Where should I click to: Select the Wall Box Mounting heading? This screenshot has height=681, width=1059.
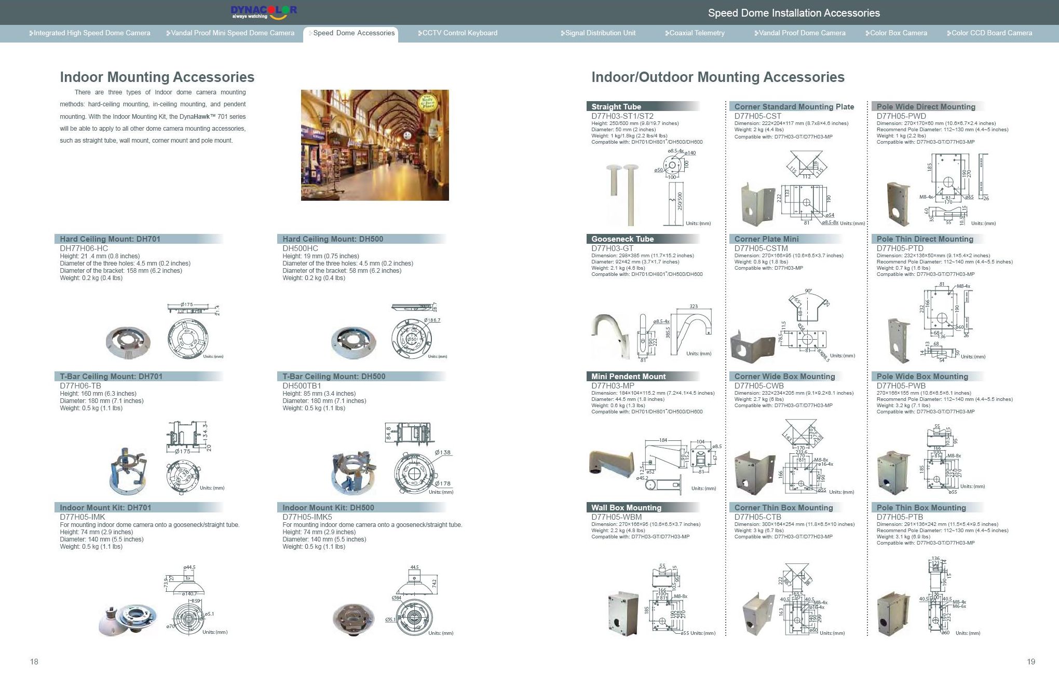tap(626, 508)
